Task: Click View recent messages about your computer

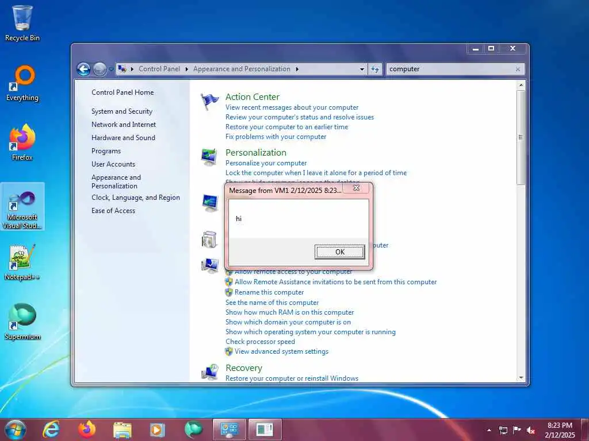Action: click(292, 107)
